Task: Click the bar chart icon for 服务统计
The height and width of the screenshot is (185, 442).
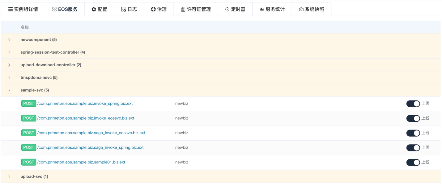Action: [262, 9]
